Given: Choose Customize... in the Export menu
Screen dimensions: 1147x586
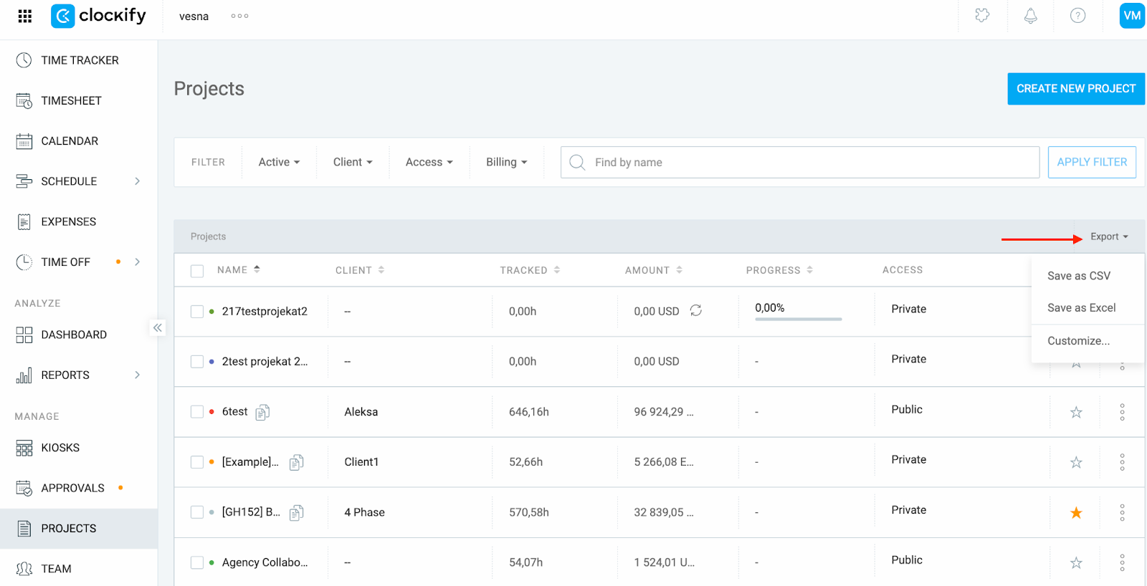Looking at the screenshot, I should click(x=1078, y=341).
